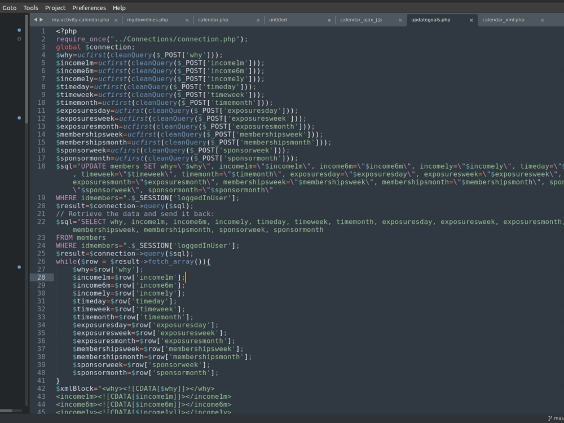Click the '$timeday=ucfirst' assignment line
Image resolution: width=564 pixels, height=423 pixels.
tap(156, 87)
